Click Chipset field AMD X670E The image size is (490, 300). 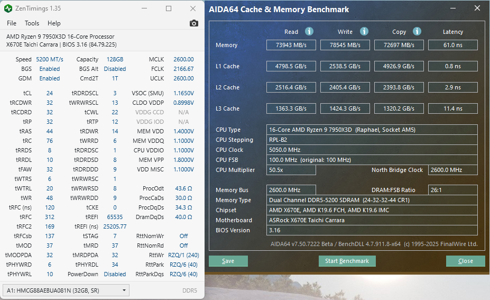(372, 210)
